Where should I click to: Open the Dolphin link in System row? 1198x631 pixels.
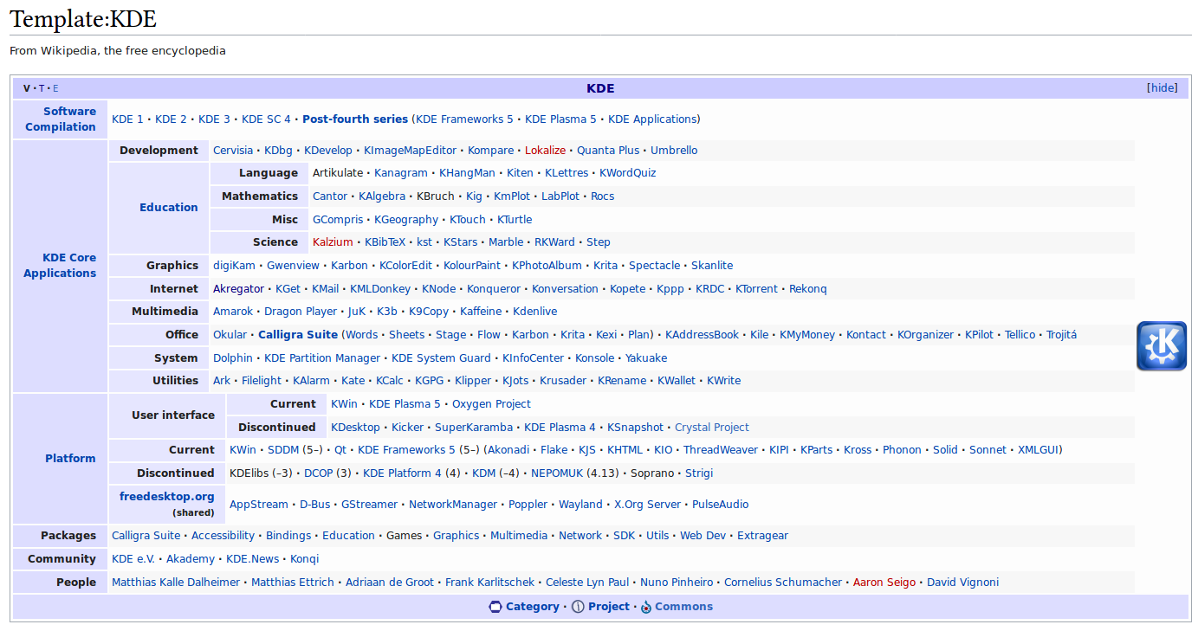click(x=233, y=358)
